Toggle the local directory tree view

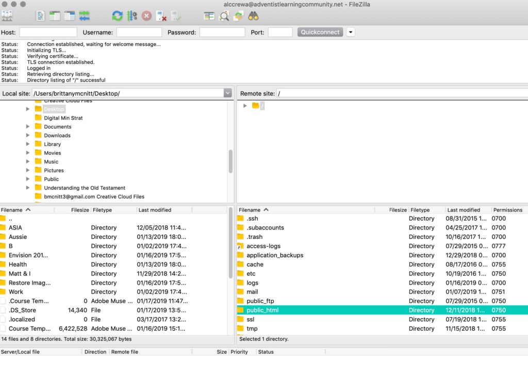click(55, 16)
